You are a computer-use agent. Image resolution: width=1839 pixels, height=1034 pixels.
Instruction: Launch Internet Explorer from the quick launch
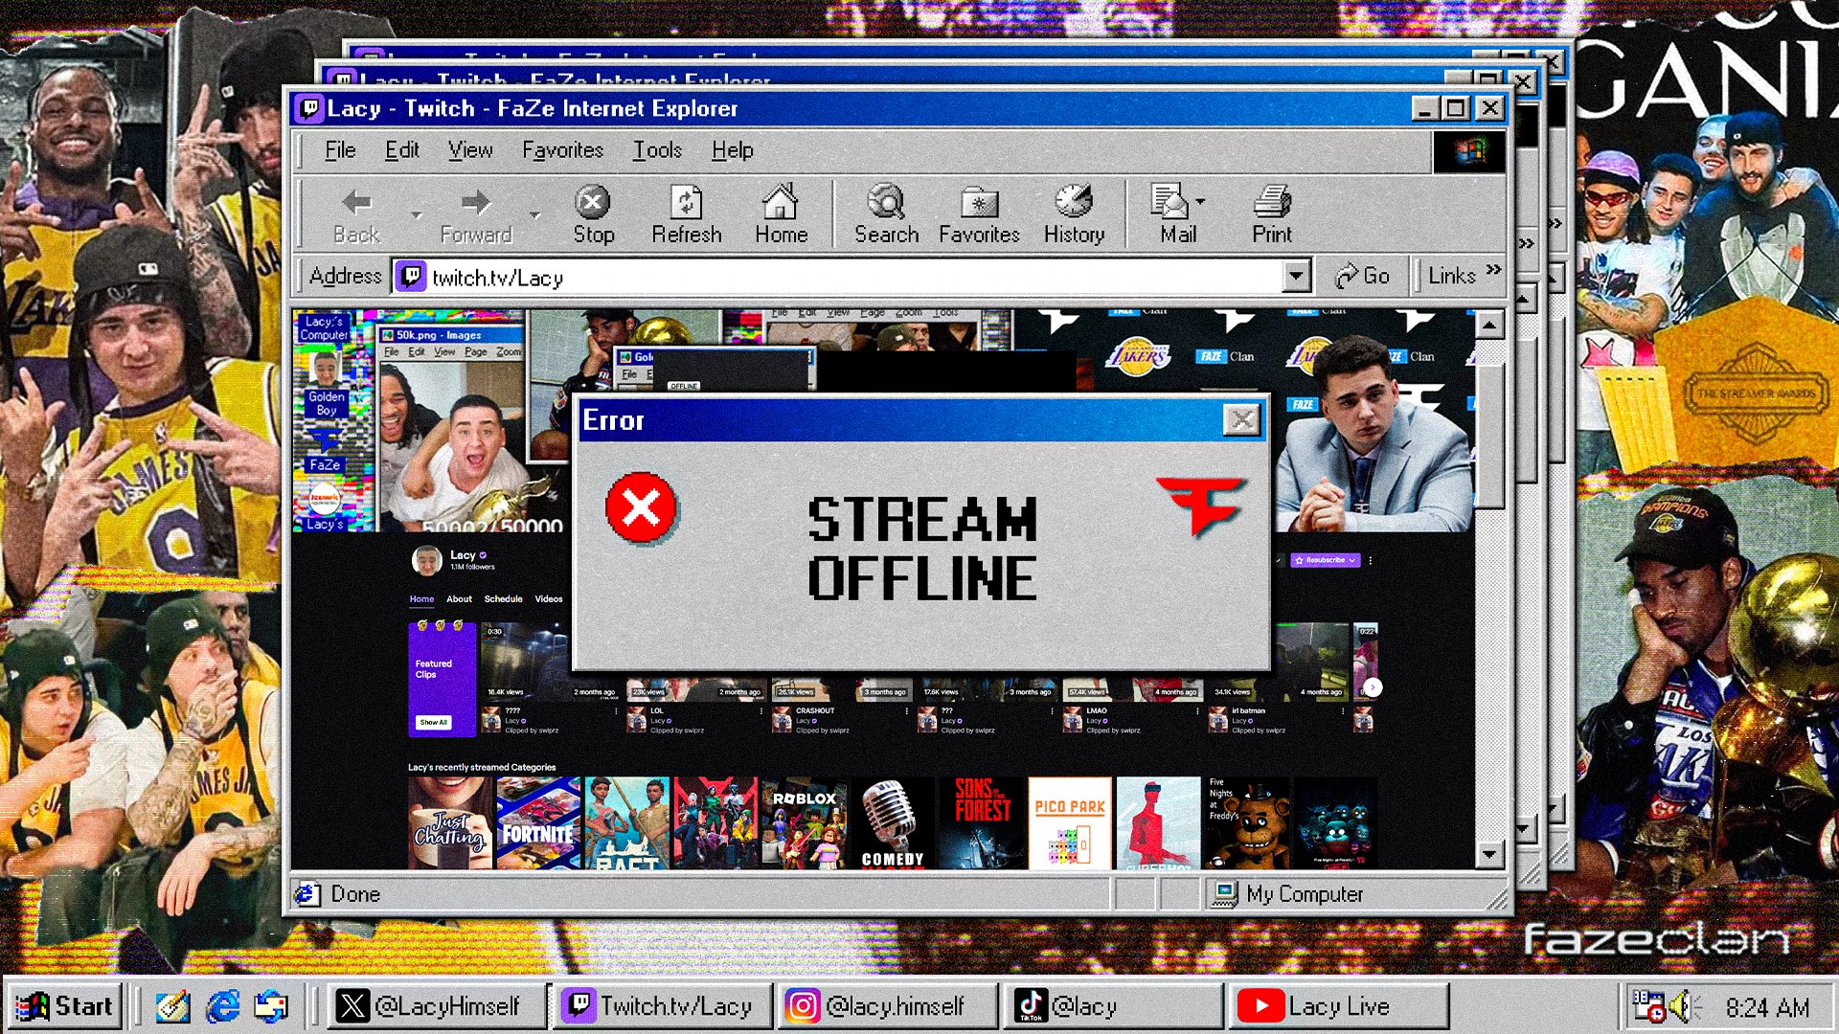(223, 1006)
